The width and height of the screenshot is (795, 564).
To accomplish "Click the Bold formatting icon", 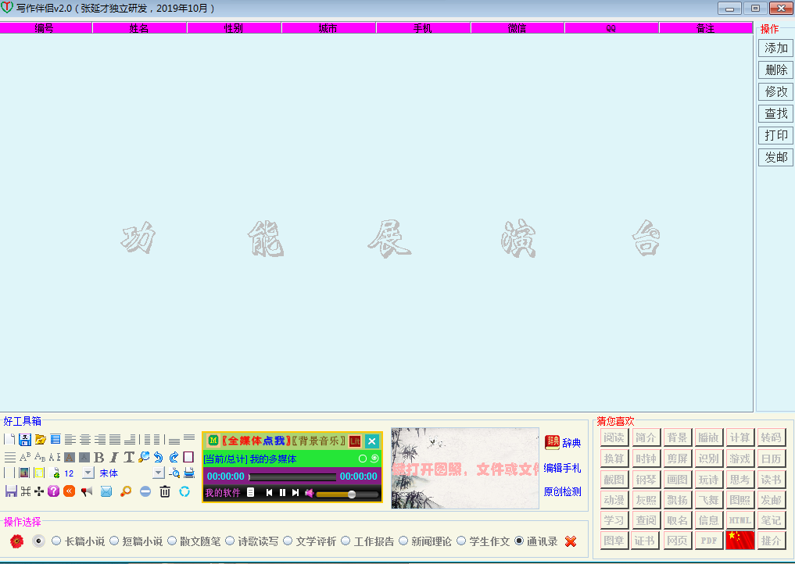I will click(99, 457).
